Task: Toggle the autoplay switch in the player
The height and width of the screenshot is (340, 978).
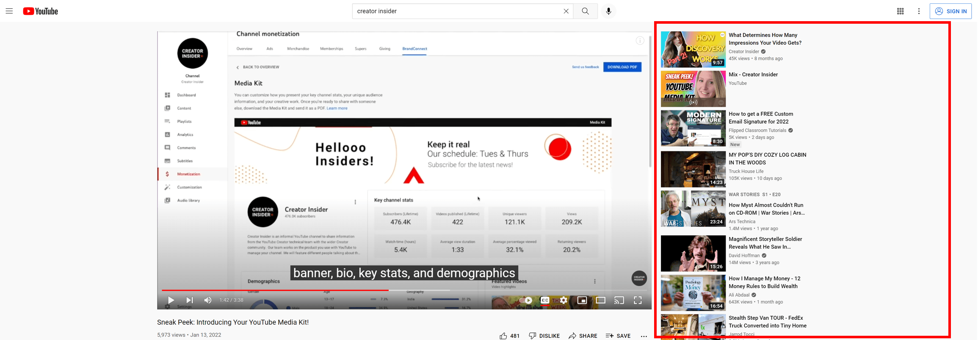Action: [526, 300]
